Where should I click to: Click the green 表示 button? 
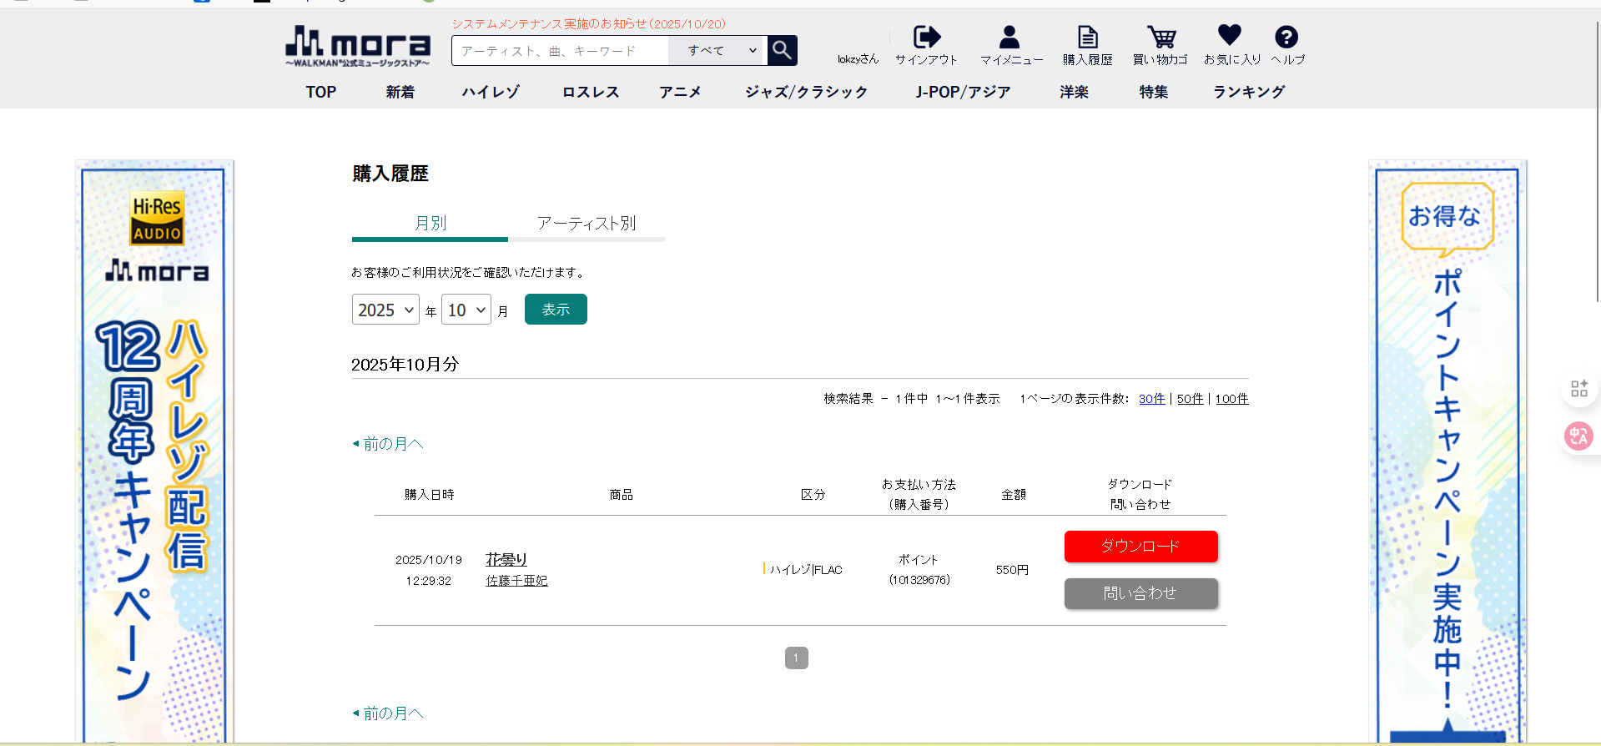(x=556, y=310)
